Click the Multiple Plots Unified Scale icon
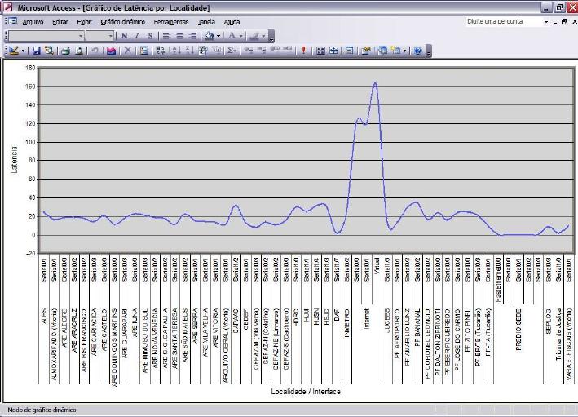The image size is (578, 417). (333, 51)
